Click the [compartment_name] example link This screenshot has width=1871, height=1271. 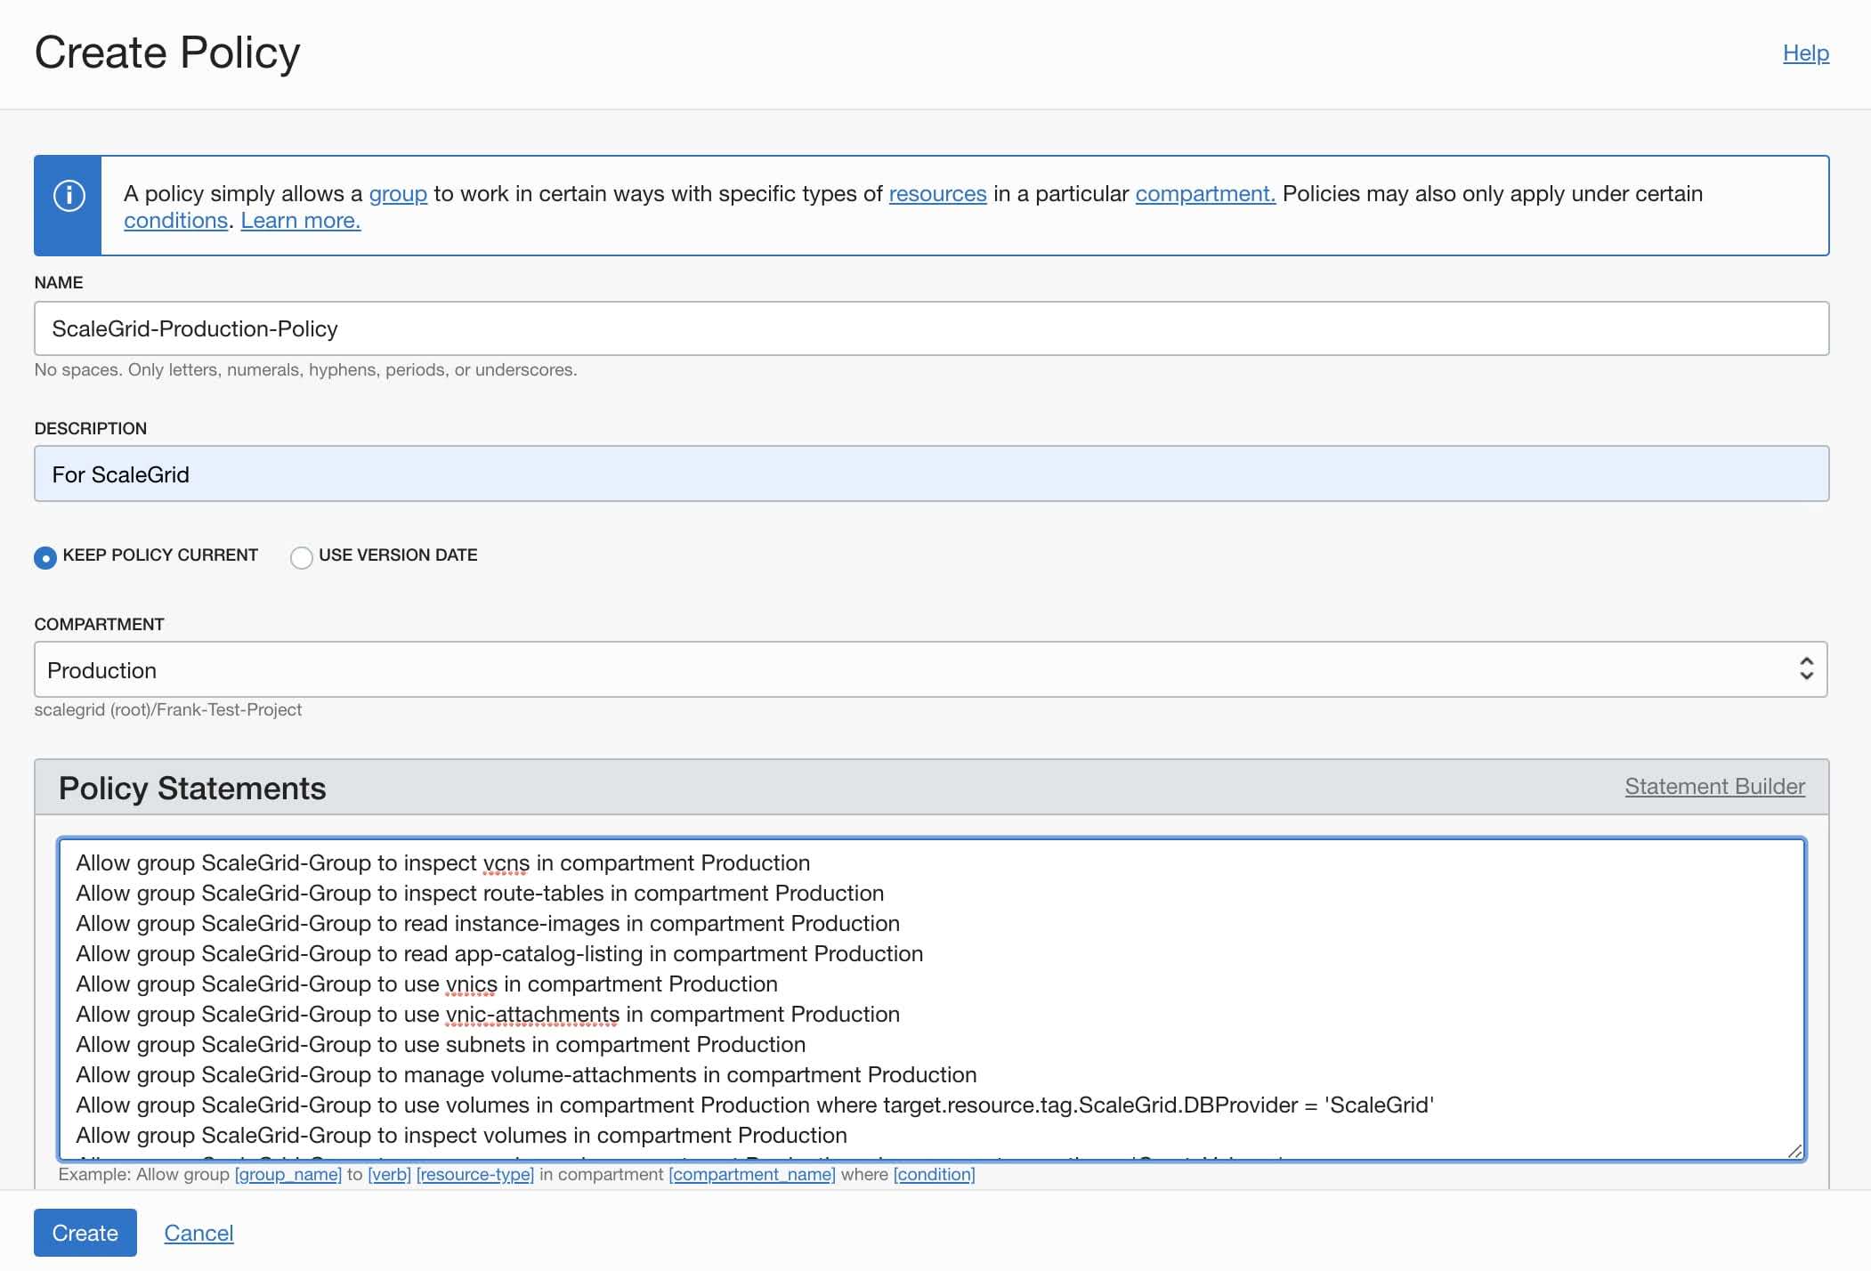(752, 1175)
